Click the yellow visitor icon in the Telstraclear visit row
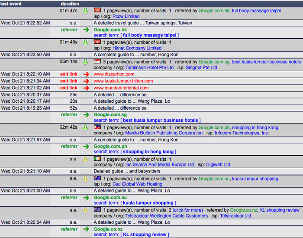303x238 pixels. tap(86, 210)
